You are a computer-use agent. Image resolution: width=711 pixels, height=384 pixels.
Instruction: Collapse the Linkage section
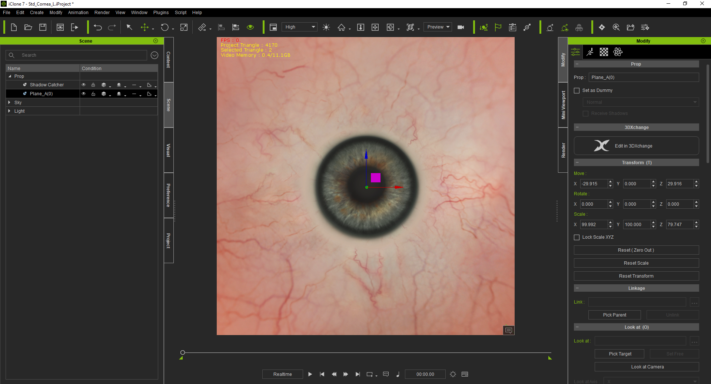[x=577, y=288]
